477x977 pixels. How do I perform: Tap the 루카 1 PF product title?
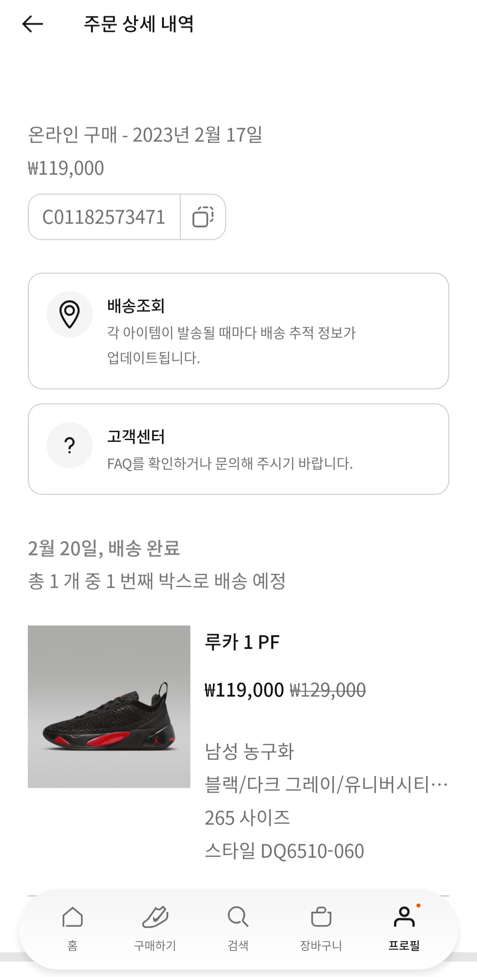click(x=242, y=642)
